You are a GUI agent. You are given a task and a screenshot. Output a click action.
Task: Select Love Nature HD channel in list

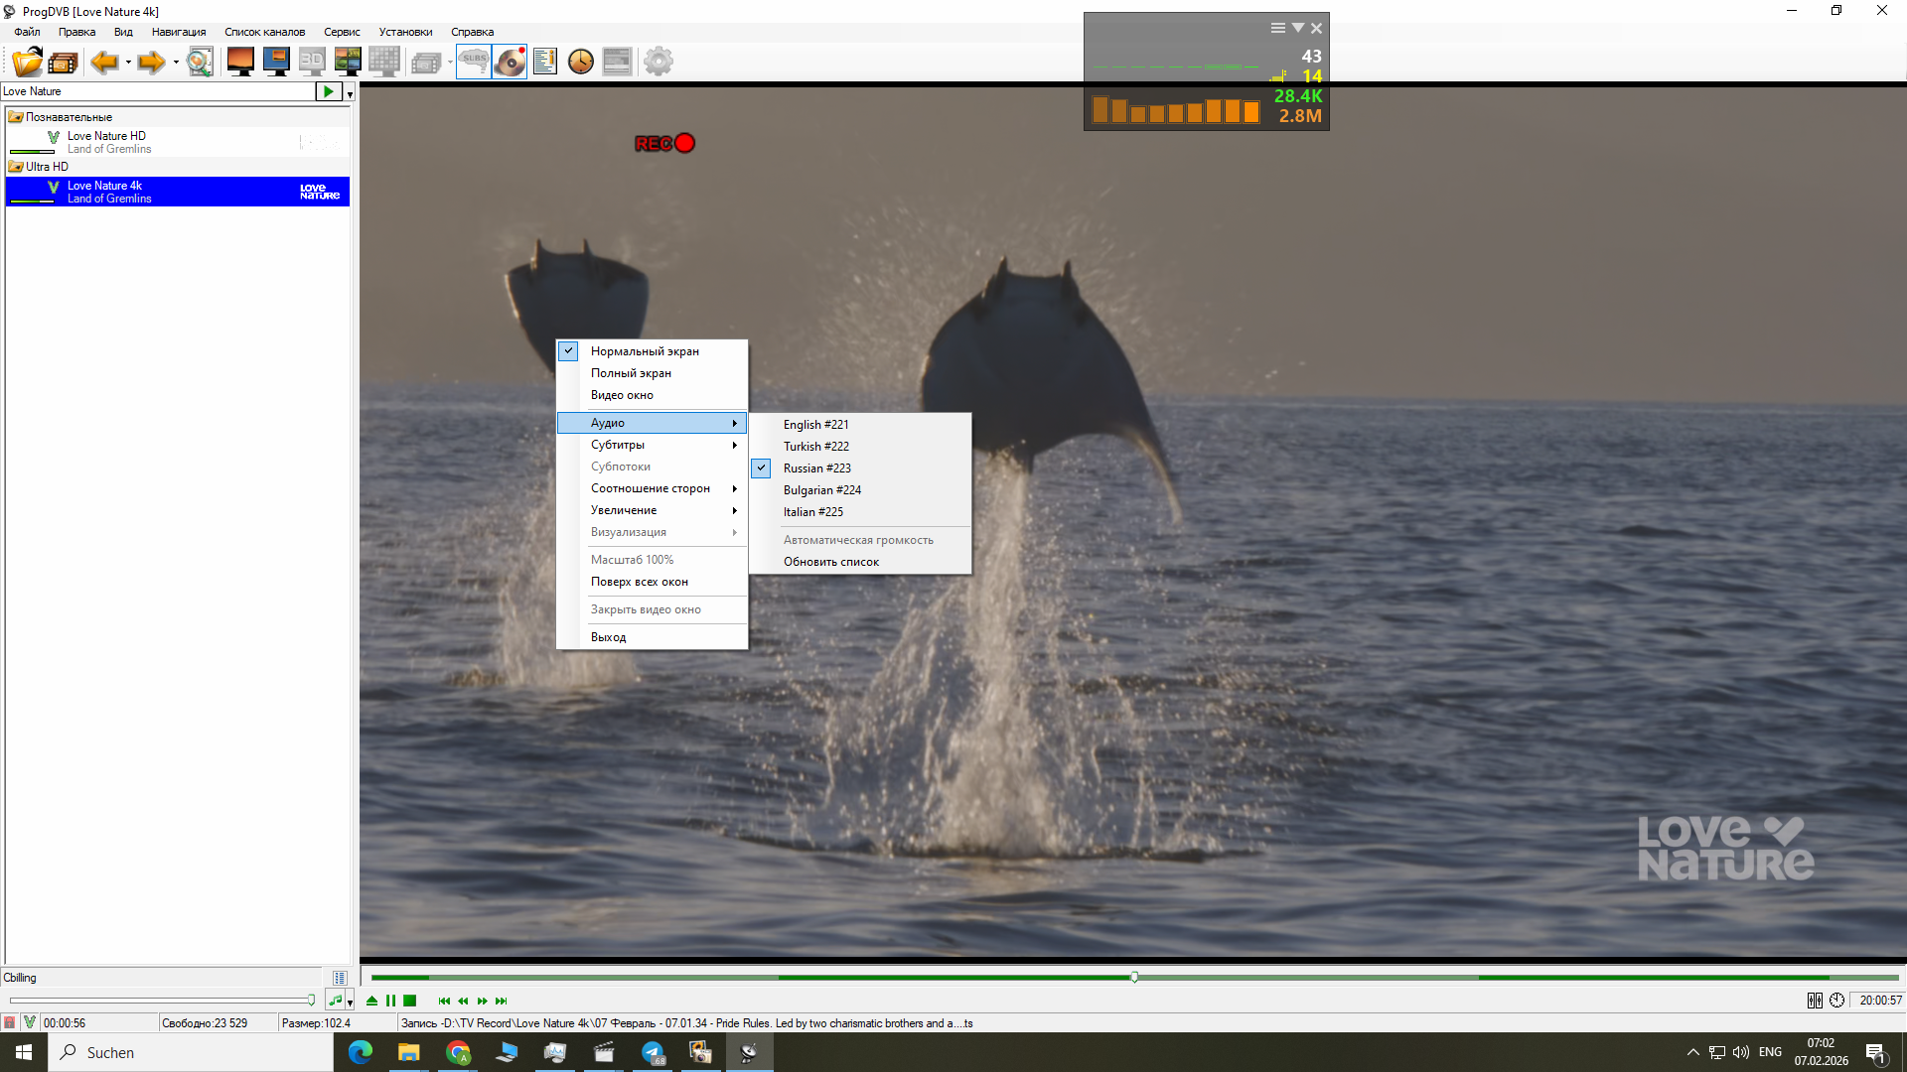(x=106, y=136)
